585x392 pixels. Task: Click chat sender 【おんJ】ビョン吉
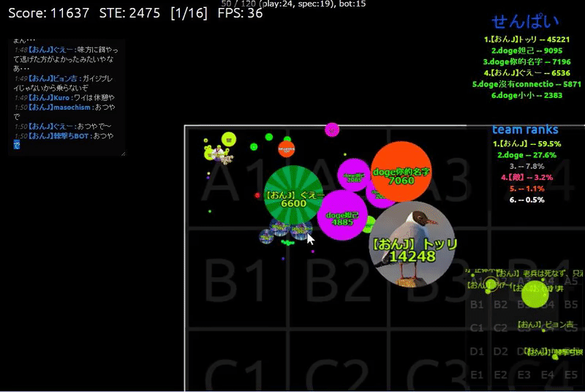(53, 78)
